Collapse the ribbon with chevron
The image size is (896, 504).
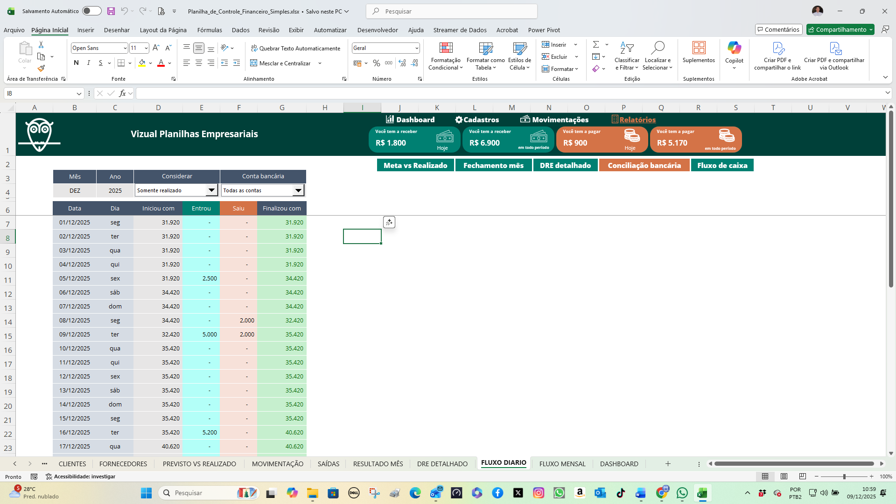[x=885, y=77]
